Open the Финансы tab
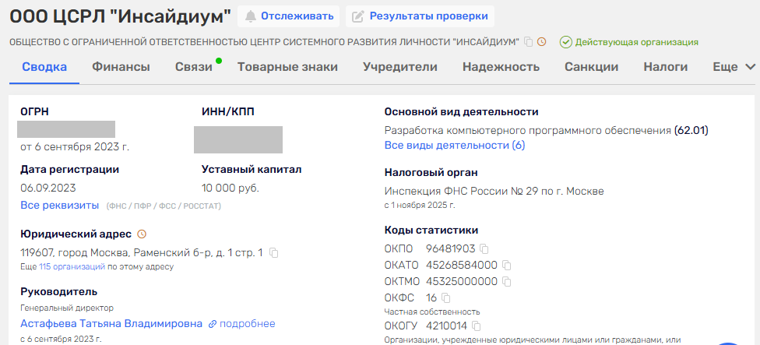The width and height of the screenshot is (760, 345). (121, 67)
